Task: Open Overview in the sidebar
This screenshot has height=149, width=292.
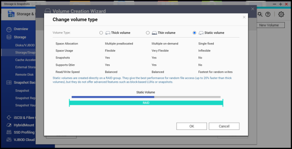Action: pos(21,29)
